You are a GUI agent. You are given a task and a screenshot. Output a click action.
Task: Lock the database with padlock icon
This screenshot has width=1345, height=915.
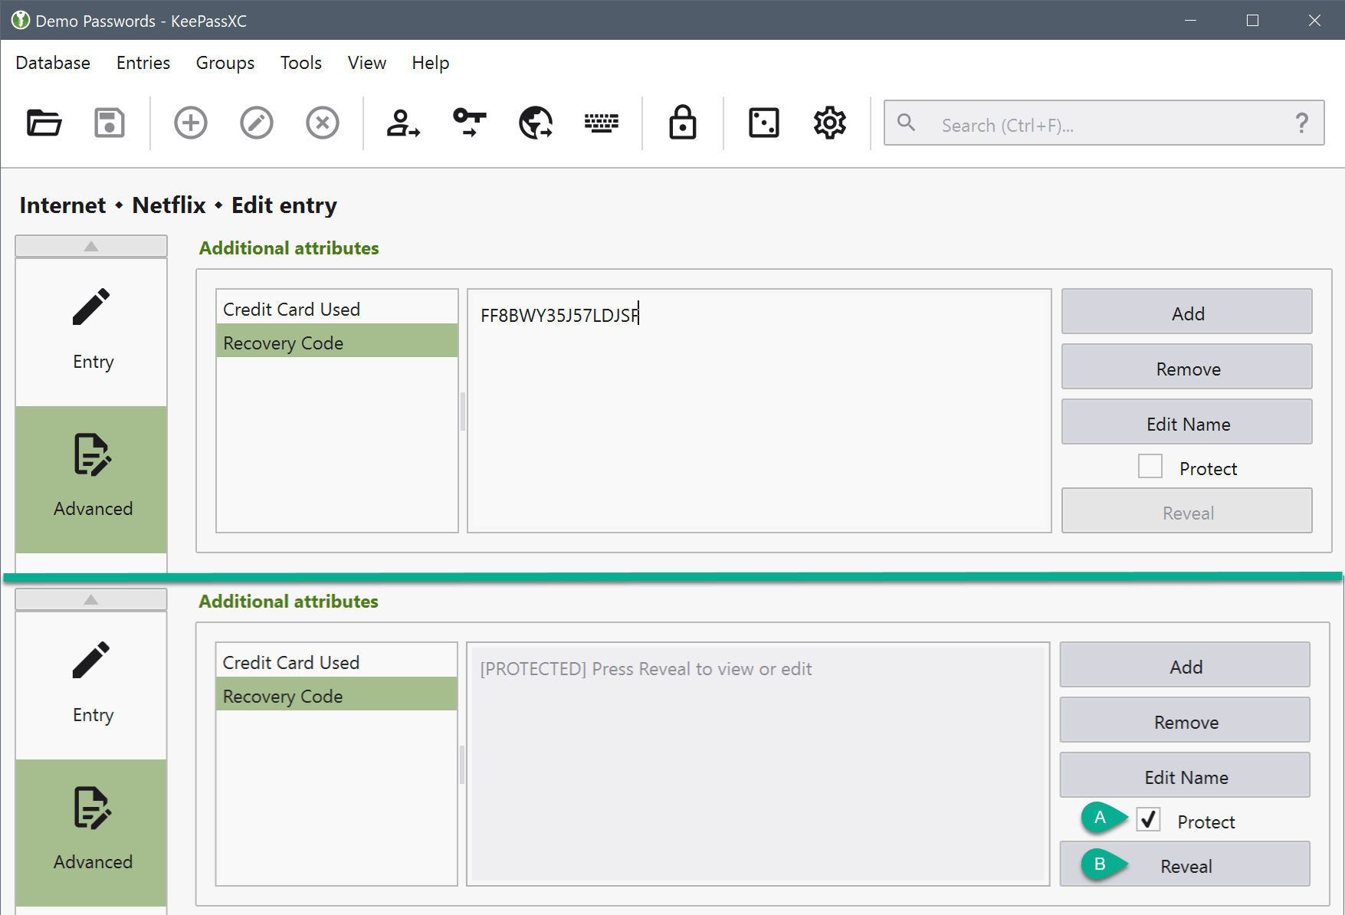[682, 123]
